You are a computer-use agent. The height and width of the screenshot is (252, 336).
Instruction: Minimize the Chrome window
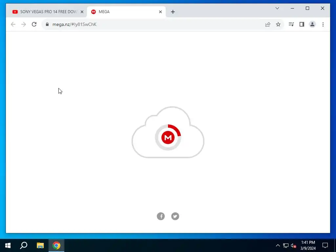tap(292, 8)
